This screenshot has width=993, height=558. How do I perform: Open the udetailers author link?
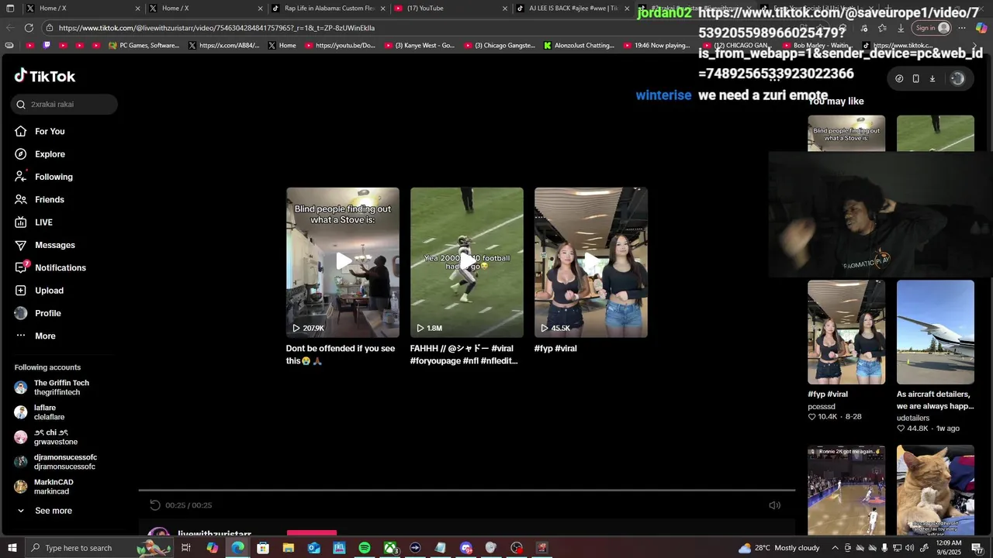(x=913, y=418)
